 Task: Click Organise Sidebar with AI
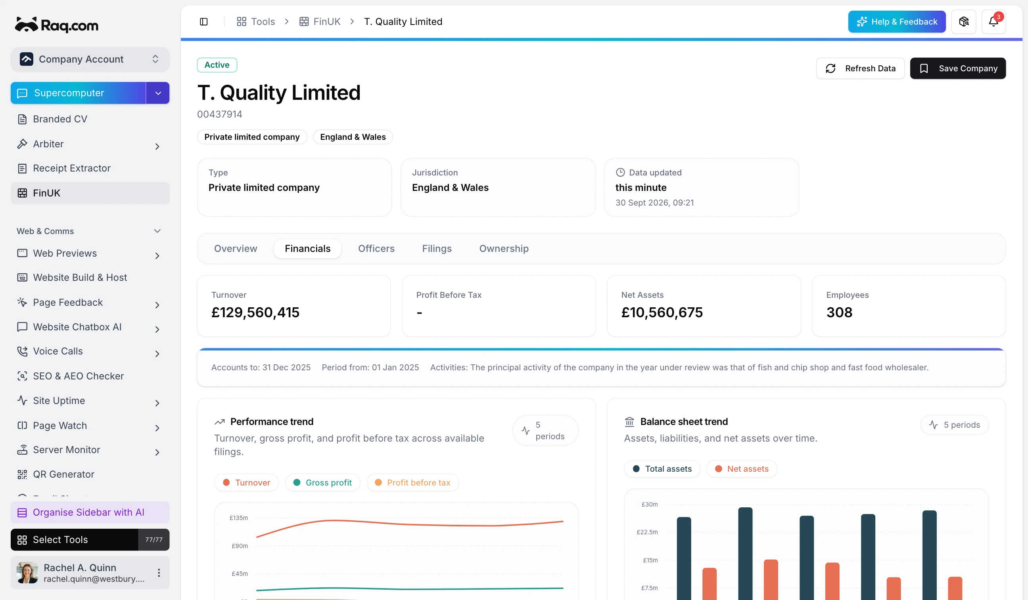(x=90, y=512)
